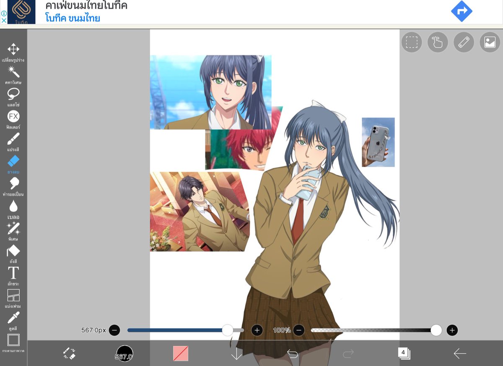Viewport: 503px width, 366px height.
Task: Redo the last undone action
Action: (x=348, y=353)
